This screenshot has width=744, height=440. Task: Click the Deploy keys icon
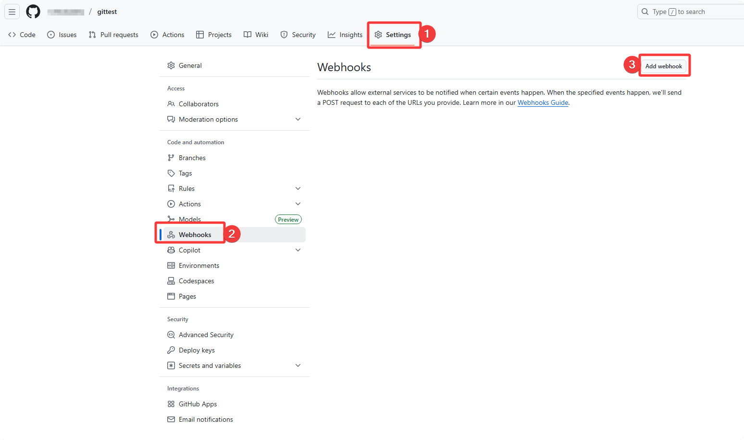click(171, 350)
